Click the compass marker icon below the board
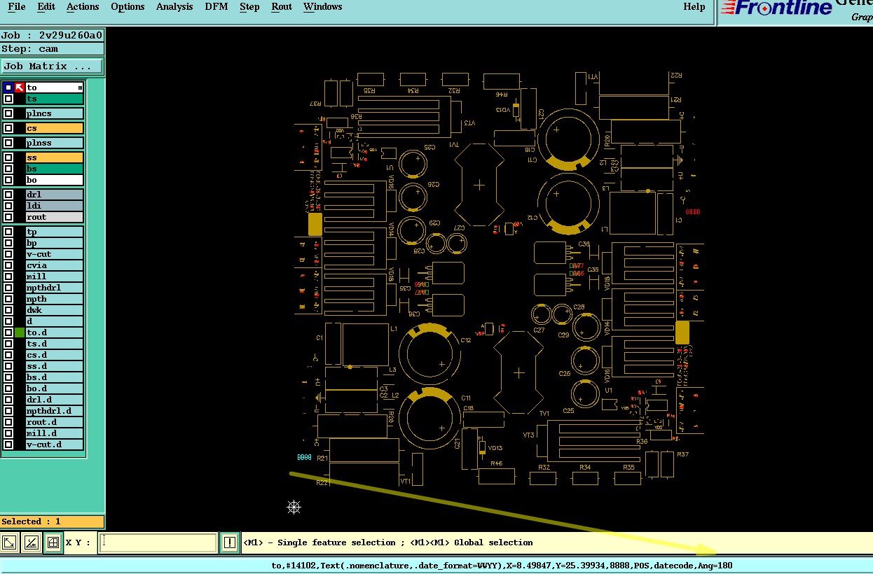This screenshot has height=574, width=873. point(294,507)
